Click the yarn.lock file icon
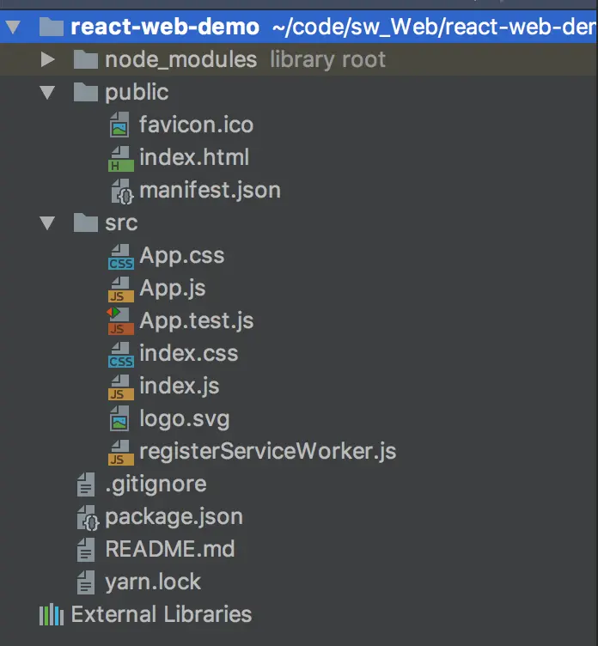 86,582
